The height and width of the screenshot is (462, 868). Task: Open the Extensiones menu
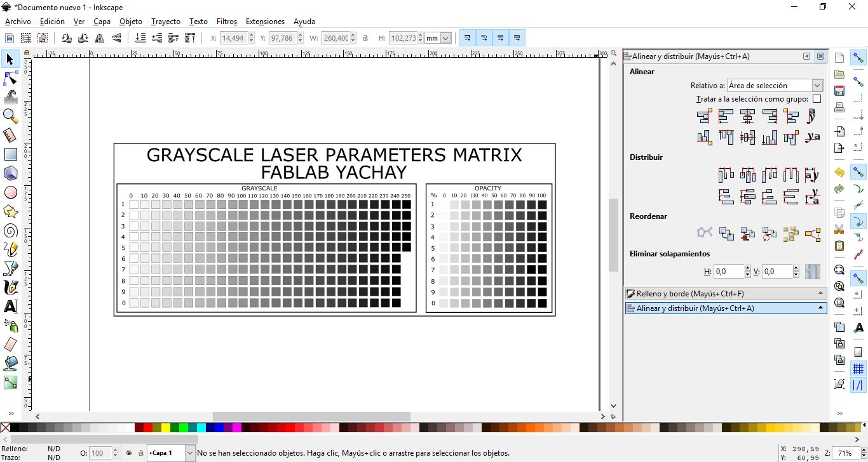[265, 22]
